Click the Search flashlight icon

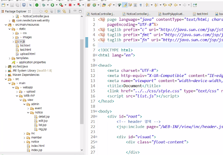point(110,5)
